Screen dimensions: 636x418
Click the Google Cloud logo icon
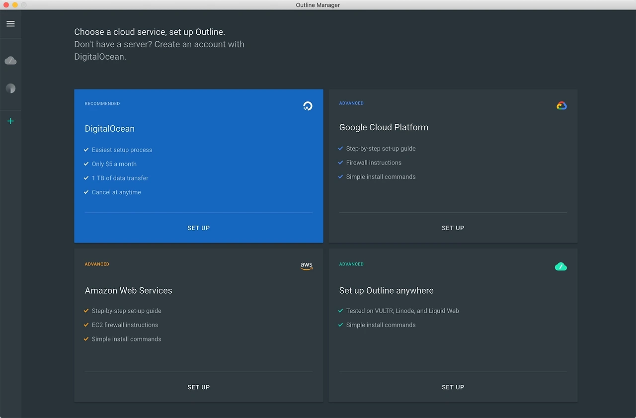(561, 105)
